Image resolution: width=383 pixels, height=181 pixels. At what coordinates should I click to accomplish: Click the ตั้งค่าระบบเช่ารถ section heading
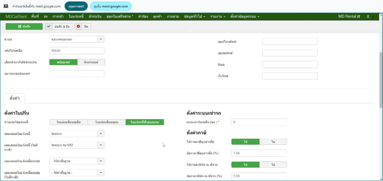point(204,113)
